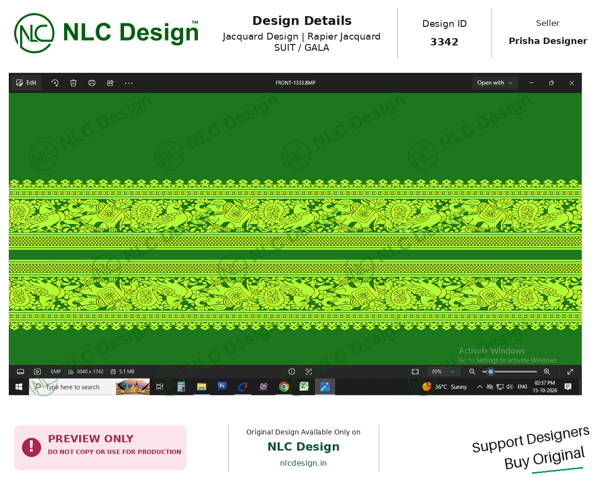Open Task View from the taskbar
Image resolution: width=604 pixels, height=477 pixels.
(160, 387)
